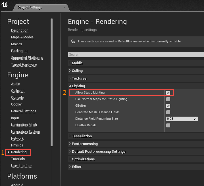Screen dimensions: 204x186
Task: Click the Unreal Engine logo icon
Action: point(5,5)
